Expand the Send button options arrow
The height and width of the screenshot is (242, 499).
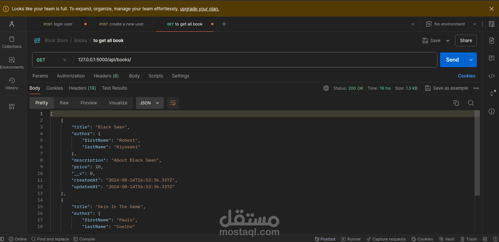(471, 60)
